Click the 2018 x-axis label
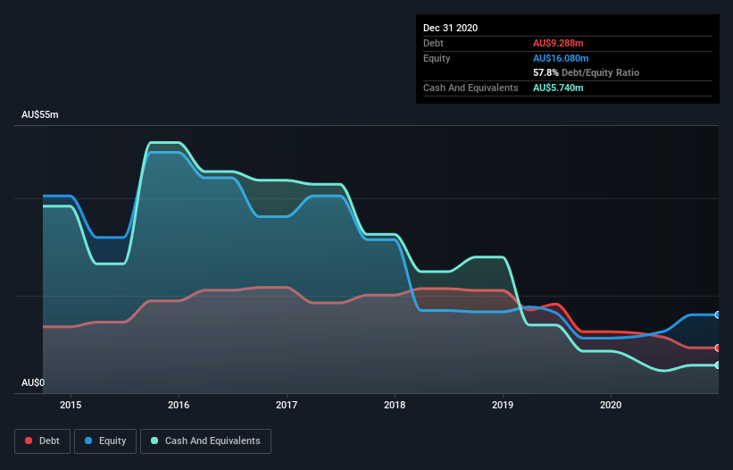This screenshot has height=470, width=733. click(395, 405)
